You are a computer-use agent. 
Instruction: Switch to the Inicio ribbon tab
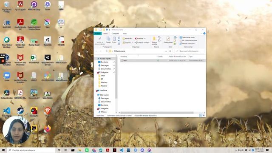point(105,34)
